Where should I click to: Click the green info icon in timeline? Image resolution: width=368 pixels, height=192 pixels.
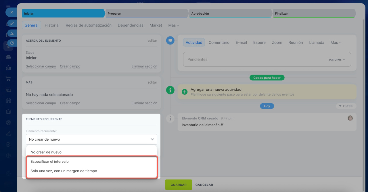coord(170,90)
